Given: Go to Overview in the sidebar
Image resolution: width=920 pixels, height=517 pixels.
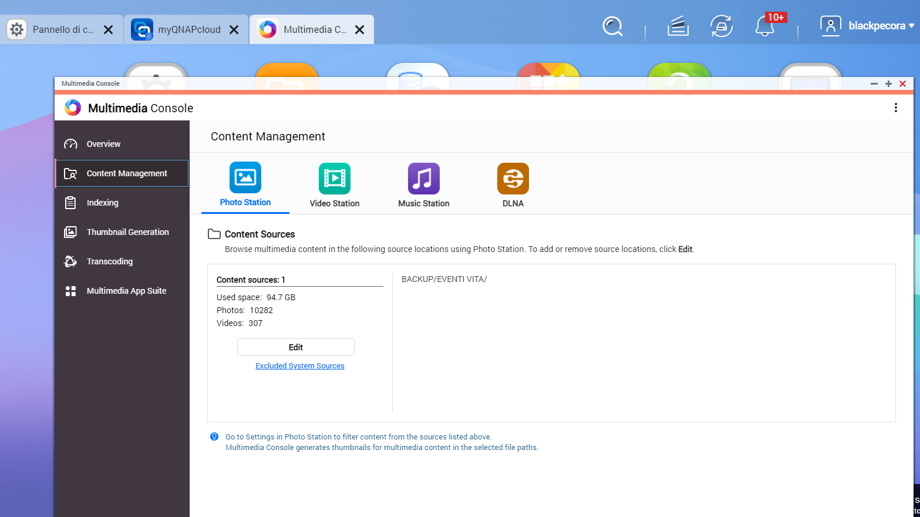Looking at the screenshot, I should [103, 144].
